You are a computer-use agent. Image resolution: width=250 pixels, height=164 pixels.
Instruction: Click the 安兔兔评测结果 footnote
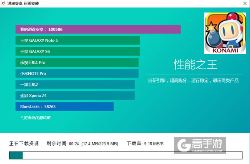35,118
